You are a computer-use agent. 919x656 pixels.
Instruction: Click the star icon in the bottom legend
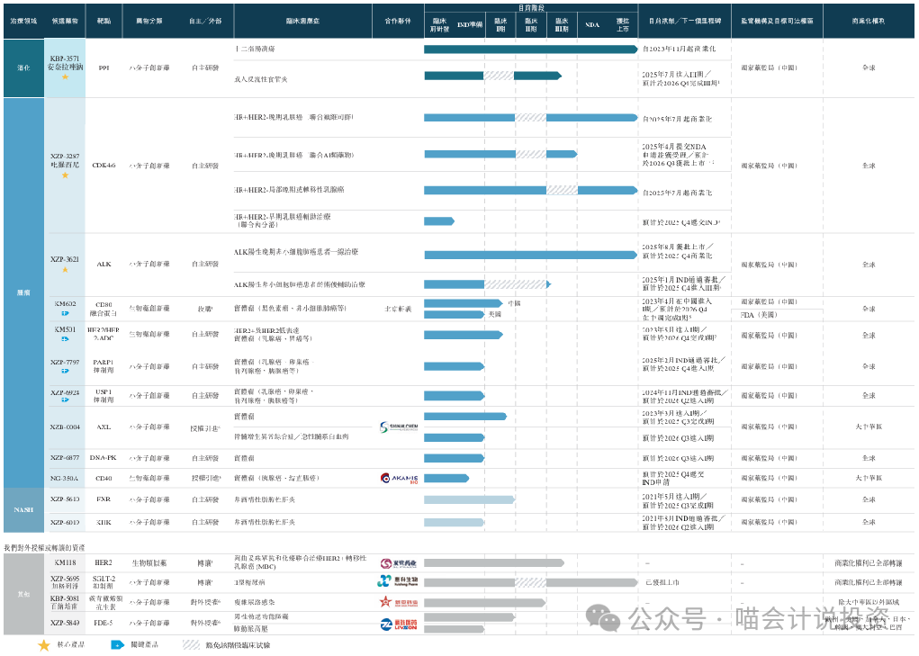click(44, 644)
